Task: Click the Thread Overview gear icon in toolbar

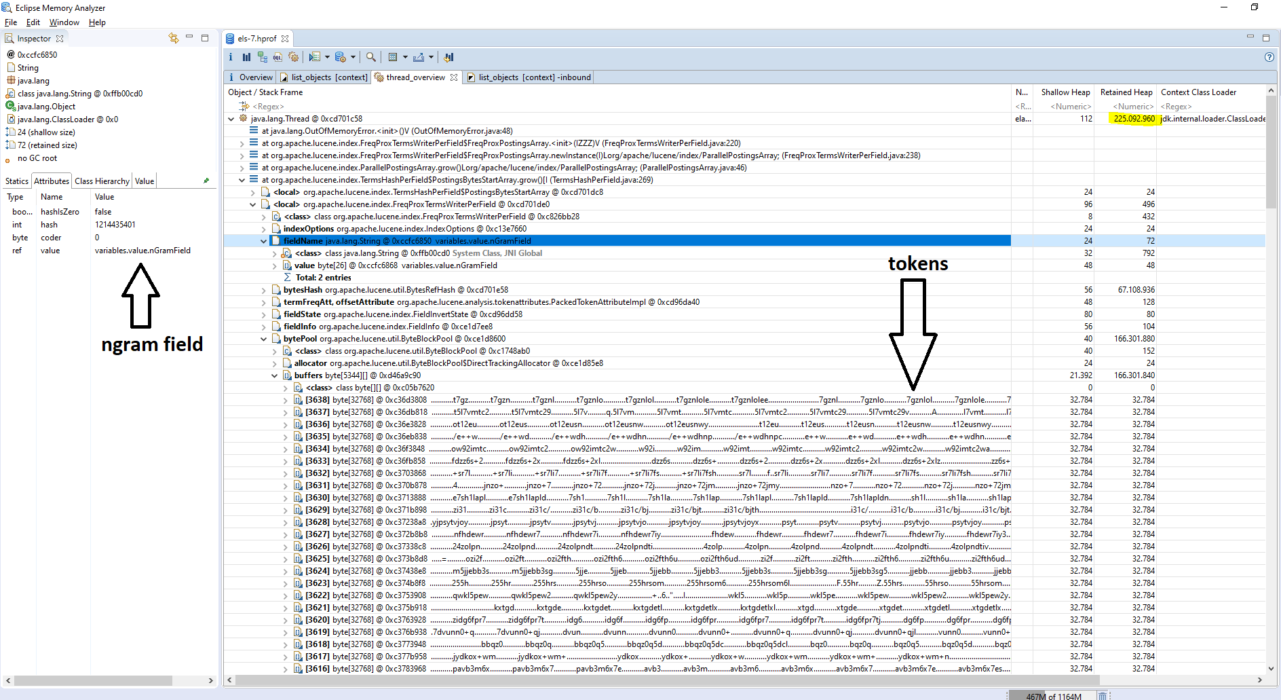Action: pos(293,58)
